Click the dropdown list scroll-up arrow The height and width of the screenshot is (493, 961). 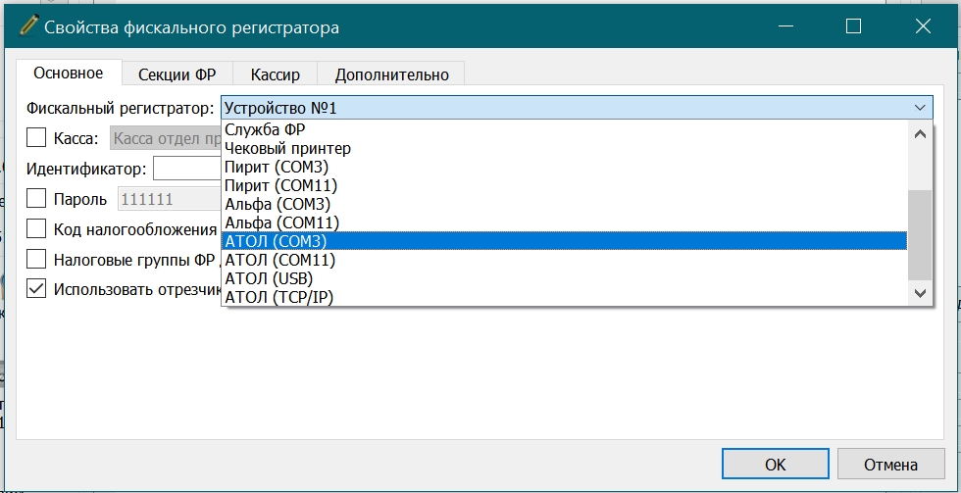pyautogui.click(x=920, y=134)
